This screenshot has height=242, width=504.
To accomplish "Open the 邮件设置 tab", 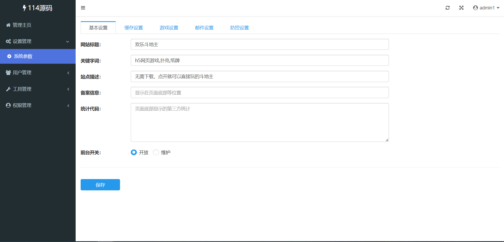I will [x=204, y=28].
